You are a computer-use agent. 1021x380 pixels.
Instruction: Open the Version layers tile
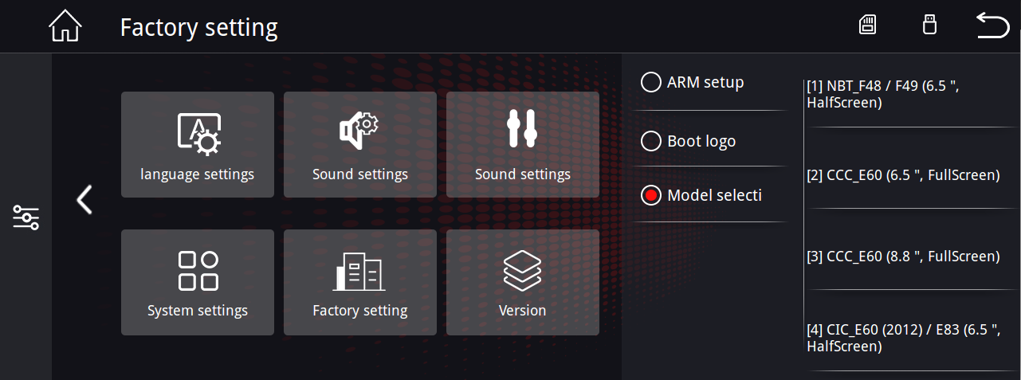[x=523, y=282]
